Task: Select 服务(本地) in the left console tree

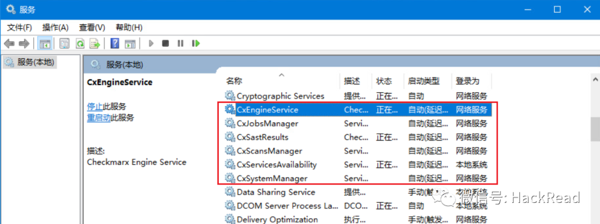Action: tap(30, 62)
